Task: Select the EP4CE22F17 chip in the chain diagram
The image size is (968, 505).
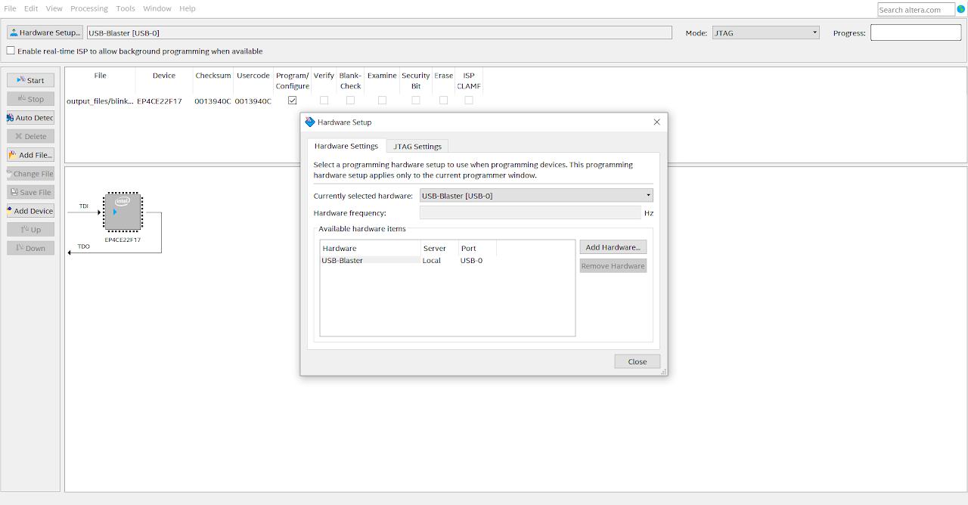Action: (x=123, y=212)
